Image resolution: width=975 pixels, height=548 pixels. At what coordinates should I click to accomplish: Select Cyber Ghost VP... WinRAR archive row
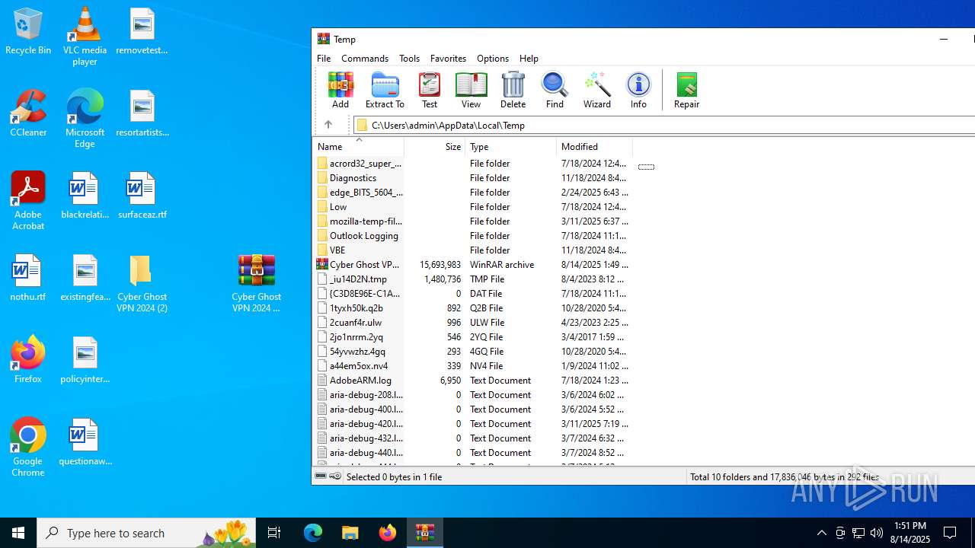[x=472, y=265]
